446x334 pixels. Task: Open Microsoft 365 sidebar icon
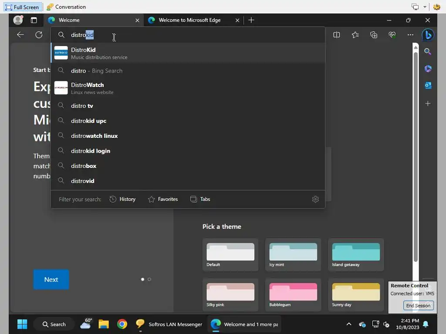428,68
